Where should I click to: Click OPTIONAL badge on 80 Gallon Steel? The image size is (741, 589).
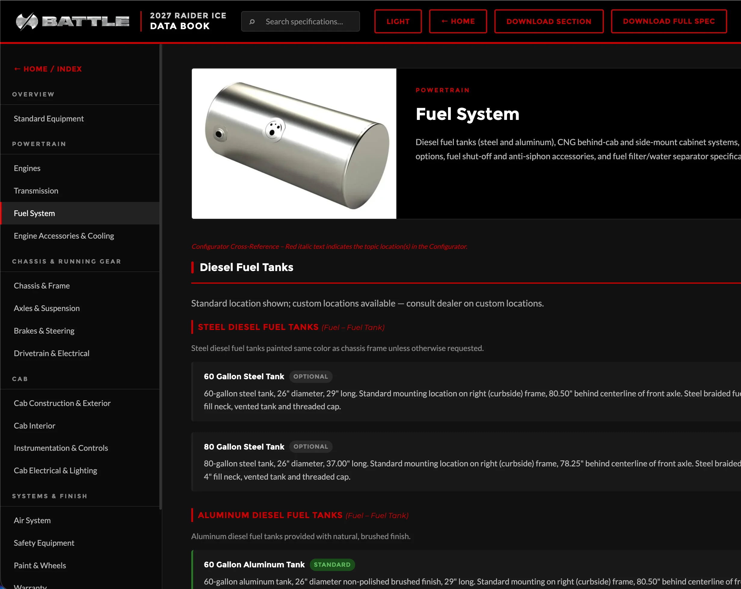[310, 447]
